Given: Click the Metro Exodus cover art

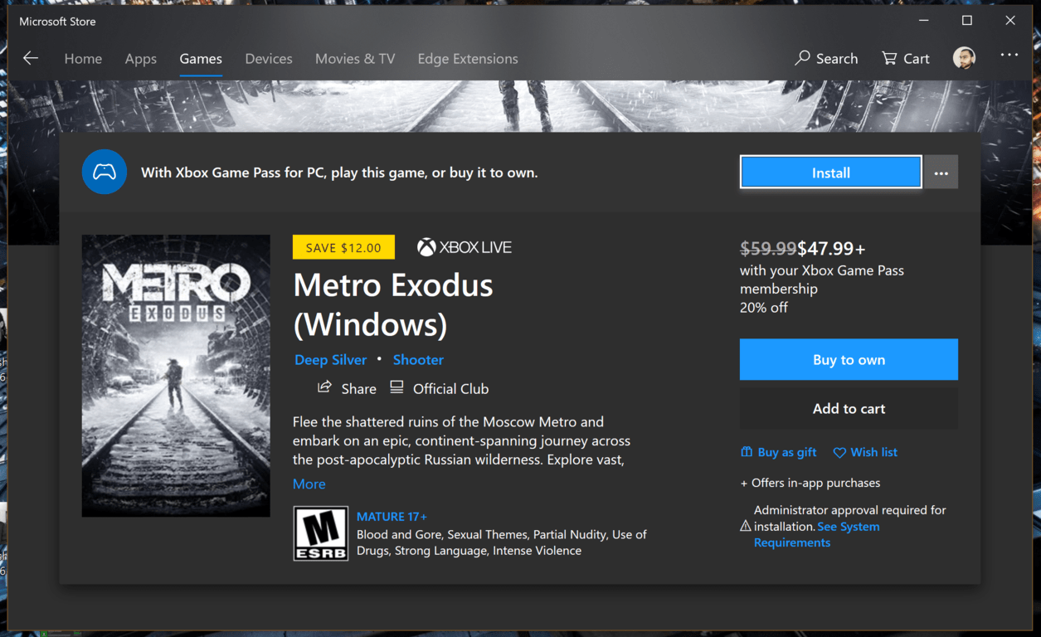Looking at the screenshot, I should point(176,376).
